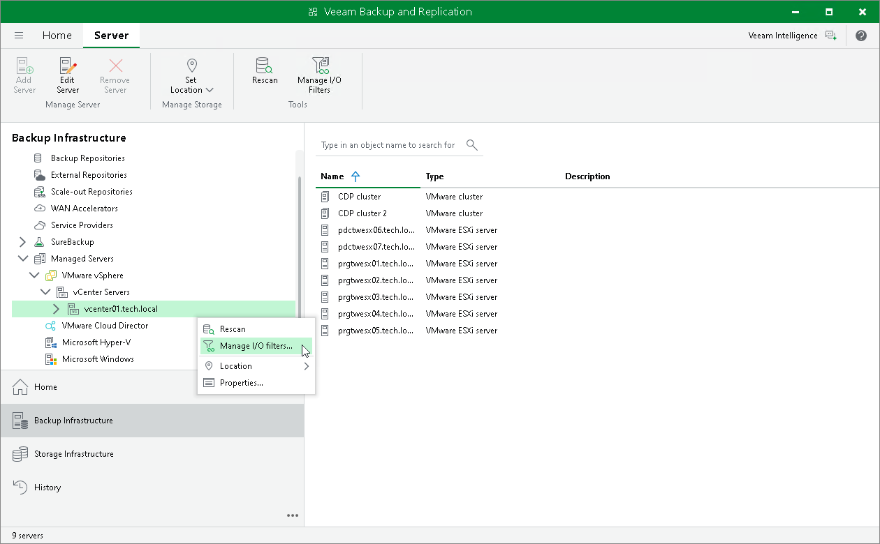The height and width of the screenshot is (544, 880).
Task: Select the pdctwesx07.tech.lo... server row
Action: click(597, 247)
